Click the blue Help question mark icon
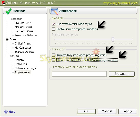The height and width of the screenshot is (117, 140). coord(6,112)
